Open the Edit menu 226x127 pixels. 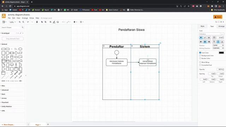tap(13, 18)
